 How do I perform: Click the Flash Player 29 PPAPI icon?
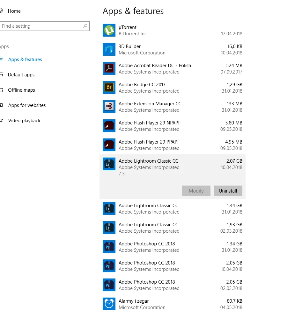[x=109, y=145]
